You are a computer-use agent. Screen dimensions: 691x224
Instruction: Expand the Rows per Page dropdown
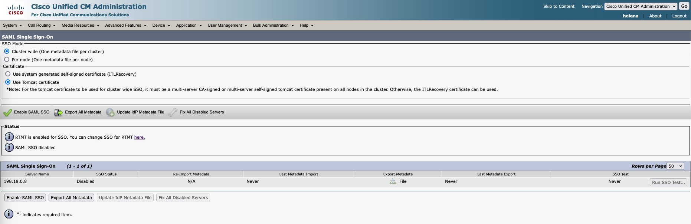point(675,166)
